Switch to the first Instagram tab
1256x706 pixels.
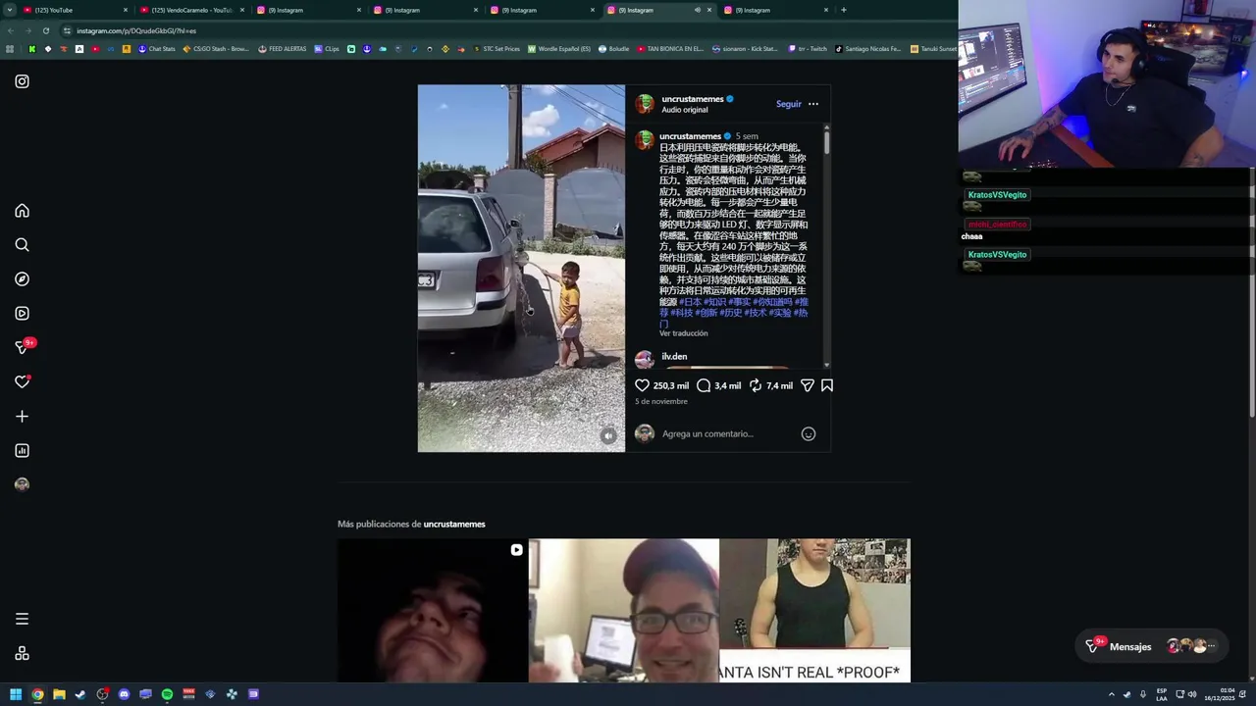click(307, 10)
